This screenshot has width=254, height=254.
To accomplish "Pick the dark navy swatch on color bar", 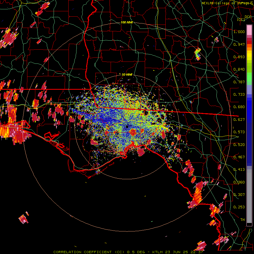I will (249, 143).
